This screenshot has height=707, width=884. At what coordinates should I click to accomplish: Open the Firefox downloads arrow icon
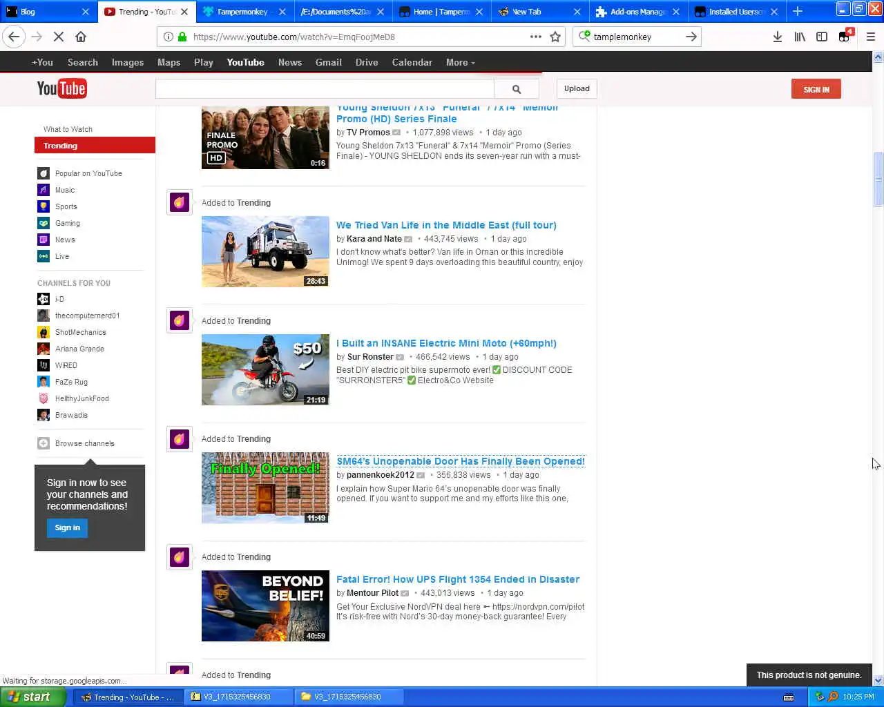point(778,37)
